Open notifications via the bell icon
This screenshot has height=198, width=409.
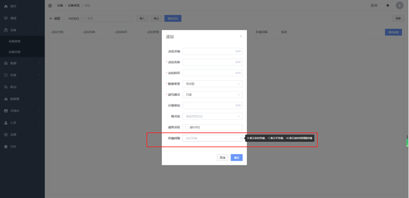coord(388,5)
